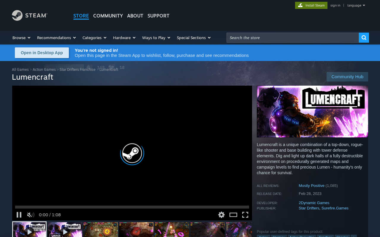Viewport: 380px width, 237px height.
Task: Toggle theater mode on video player
Action: 233,215
